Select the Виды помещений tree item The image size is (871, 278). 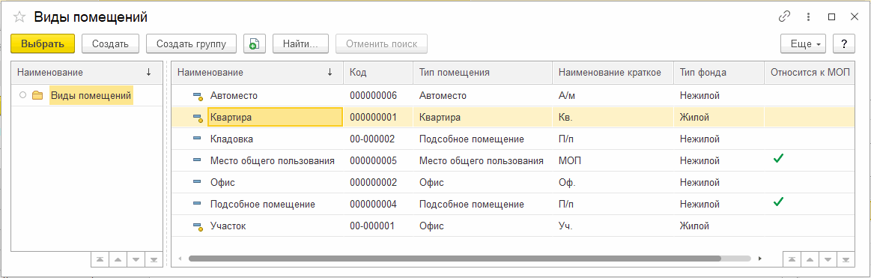[91, 96]
